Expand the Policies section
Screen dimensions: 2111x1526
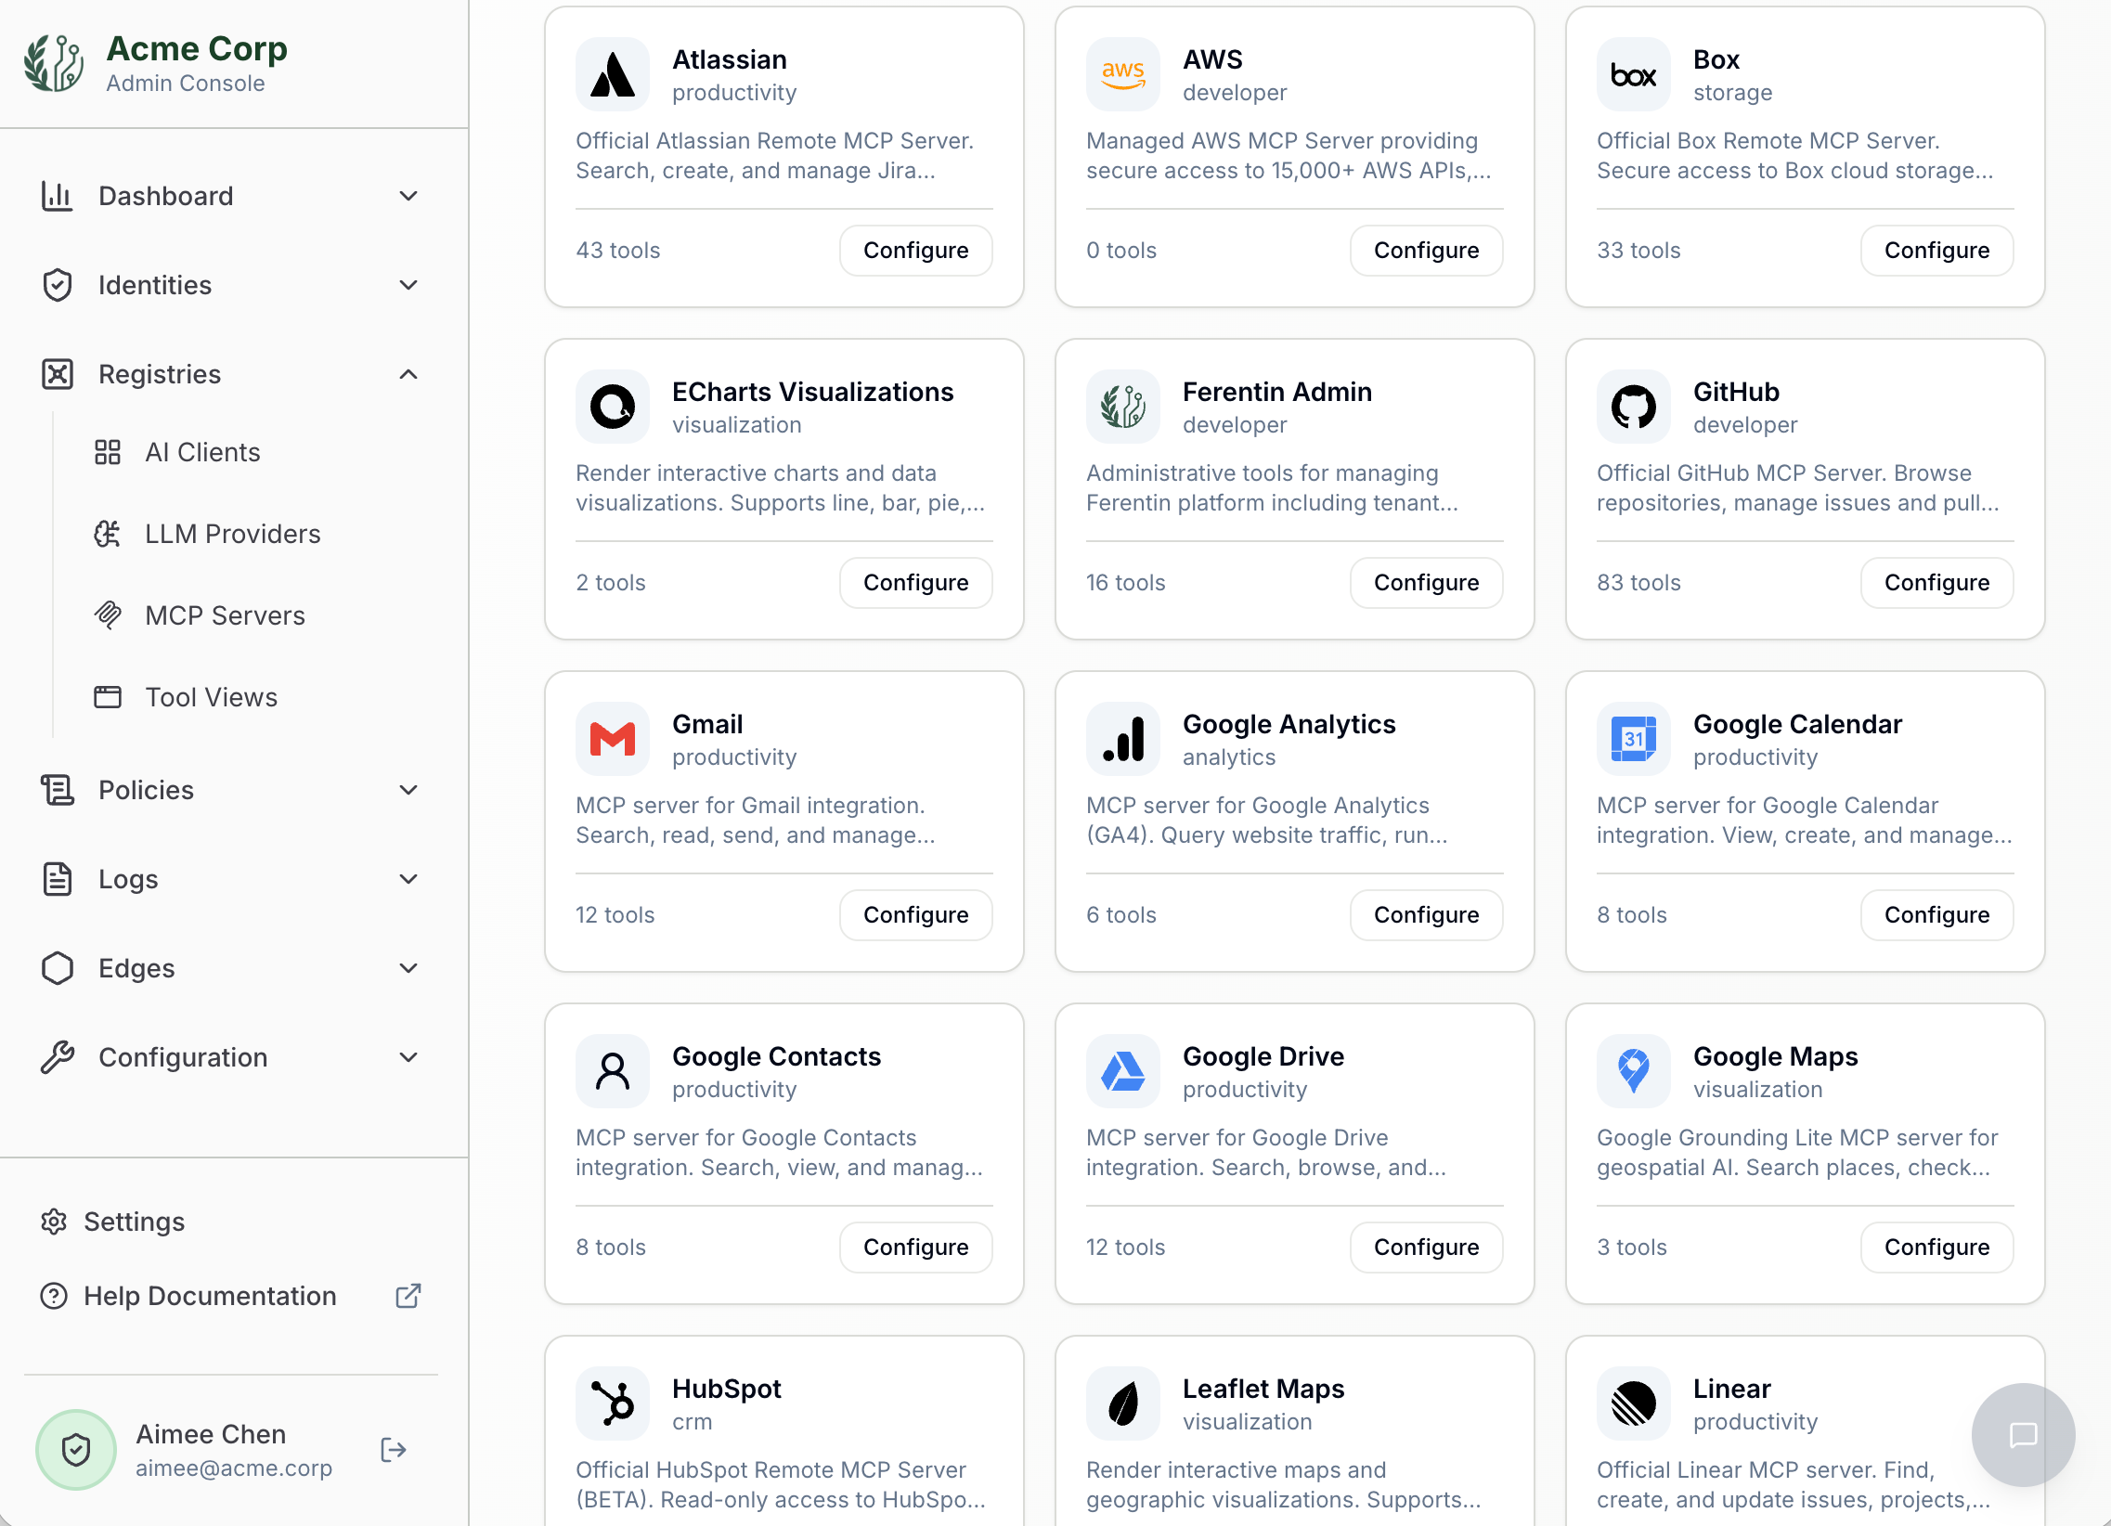pyautogui.click(x=408, y=789)
